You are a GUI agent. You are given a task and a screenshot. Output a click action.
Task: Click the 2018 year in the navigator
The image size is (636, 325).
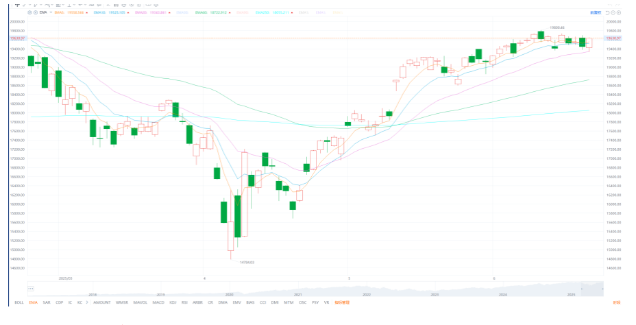(x=93, y=294)
